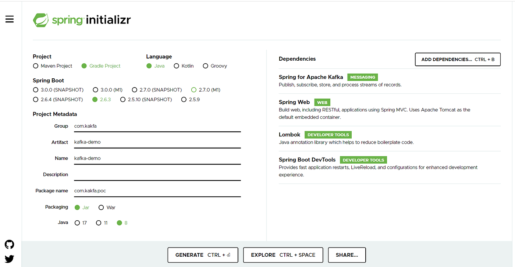Viewport: 515px width, 267px height.
Task: Edit the Artifact input field
Action: 157,142
